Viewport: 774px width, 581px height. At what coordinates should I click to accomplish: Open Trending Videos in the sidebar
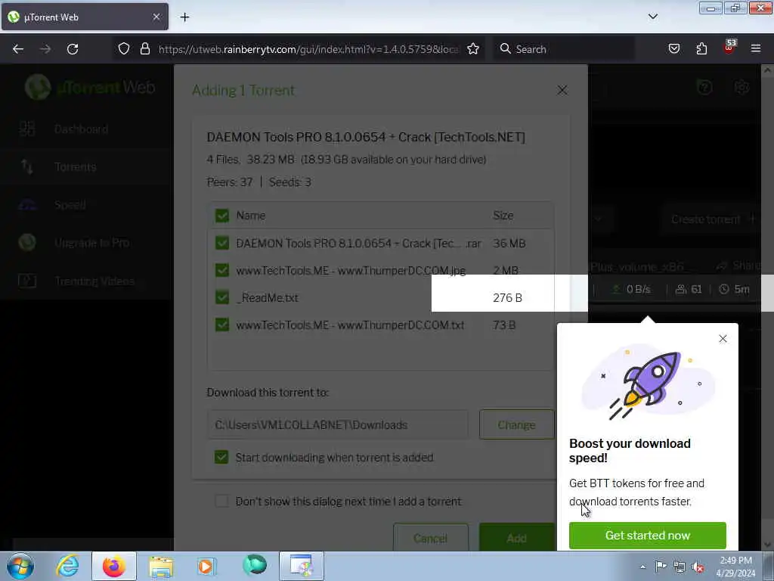pyautogui.click(x=94, y=281)
